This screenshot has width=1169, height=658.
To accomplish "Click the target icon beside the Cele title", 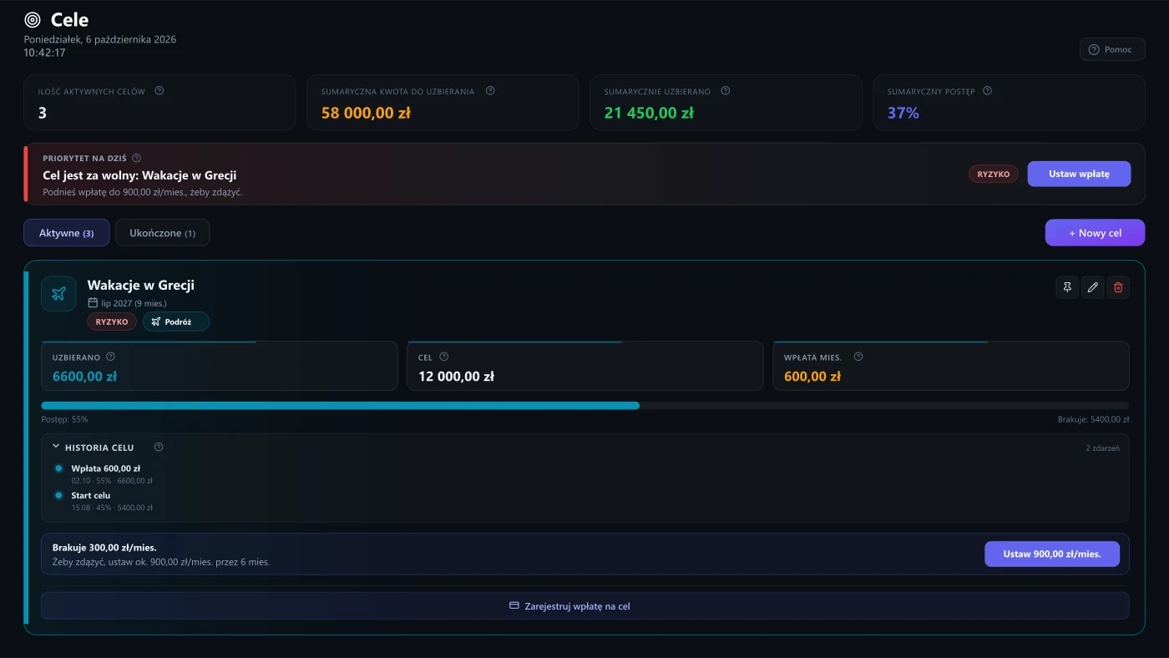I will click(33, 19).
